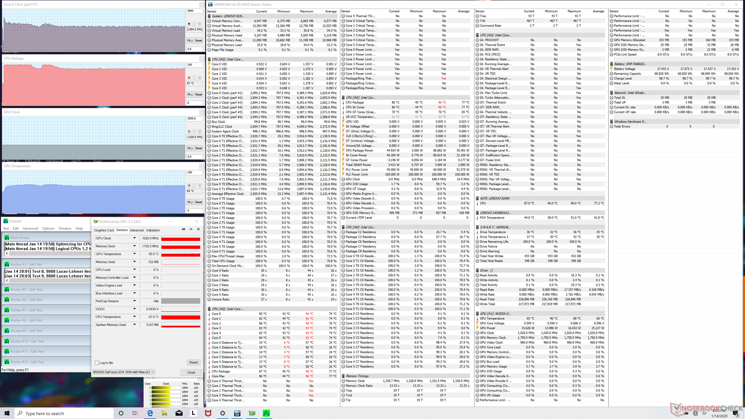Open Prime95 Advanced menu

coord(30,229)
